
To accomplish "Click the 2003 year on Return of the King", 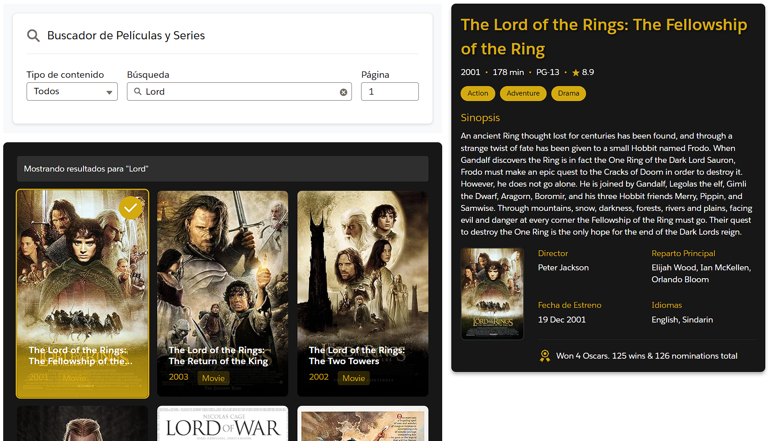I will 178,377.
